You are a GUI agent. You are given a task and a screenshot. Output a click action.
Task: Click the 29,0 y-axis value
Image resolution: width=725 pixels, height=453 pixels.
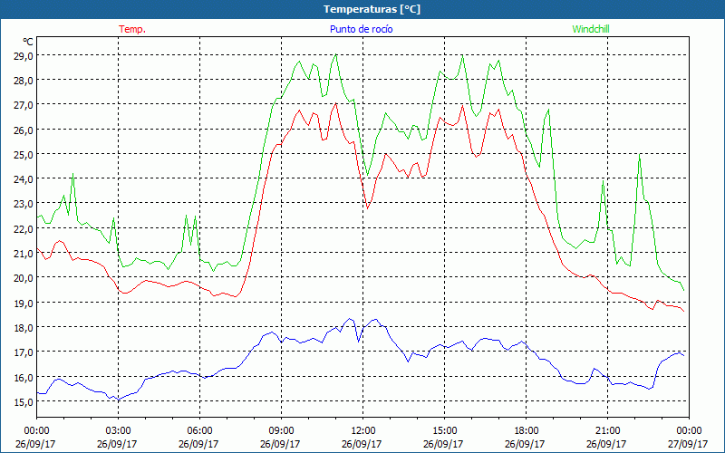23,55
